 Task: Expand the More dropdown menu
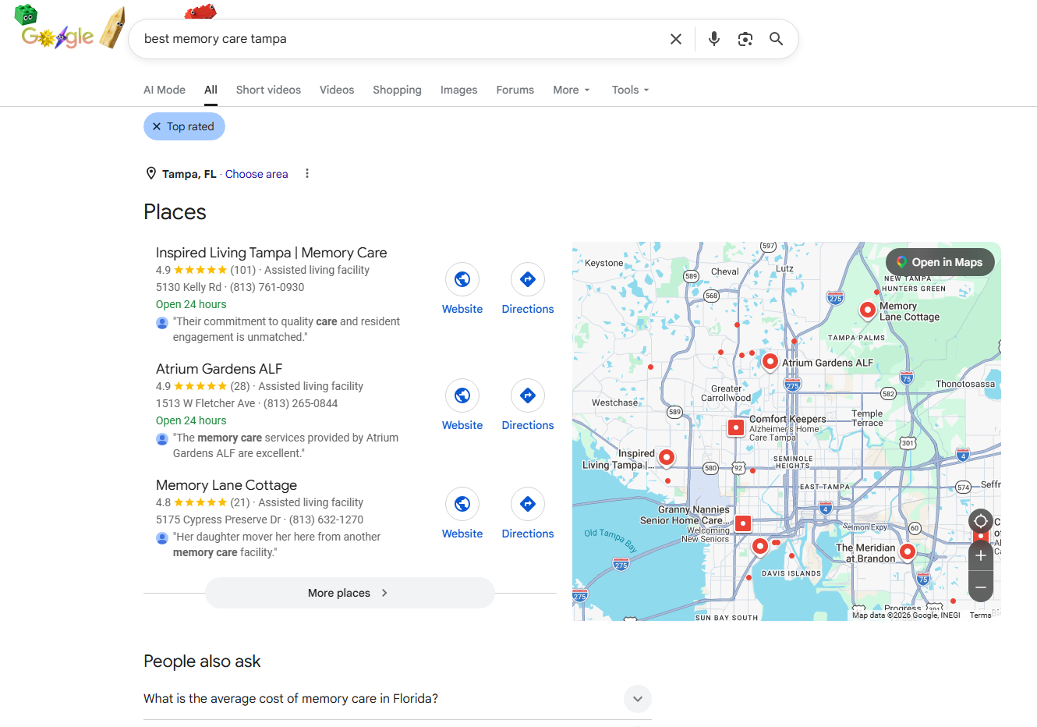click(572, 90)
